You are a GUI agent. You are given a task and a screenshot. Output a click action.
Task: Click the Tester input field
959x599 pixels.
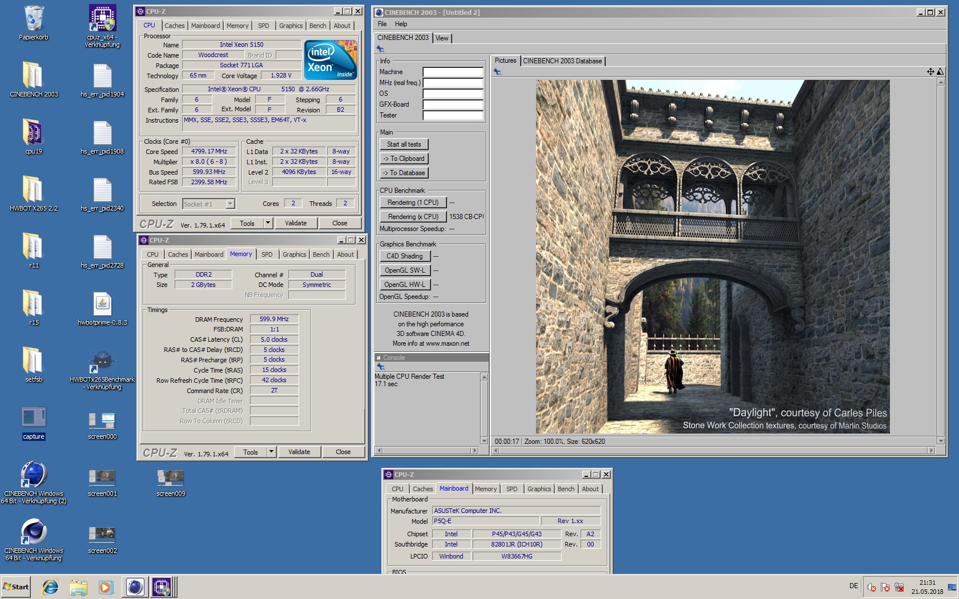tap(453, 115)
